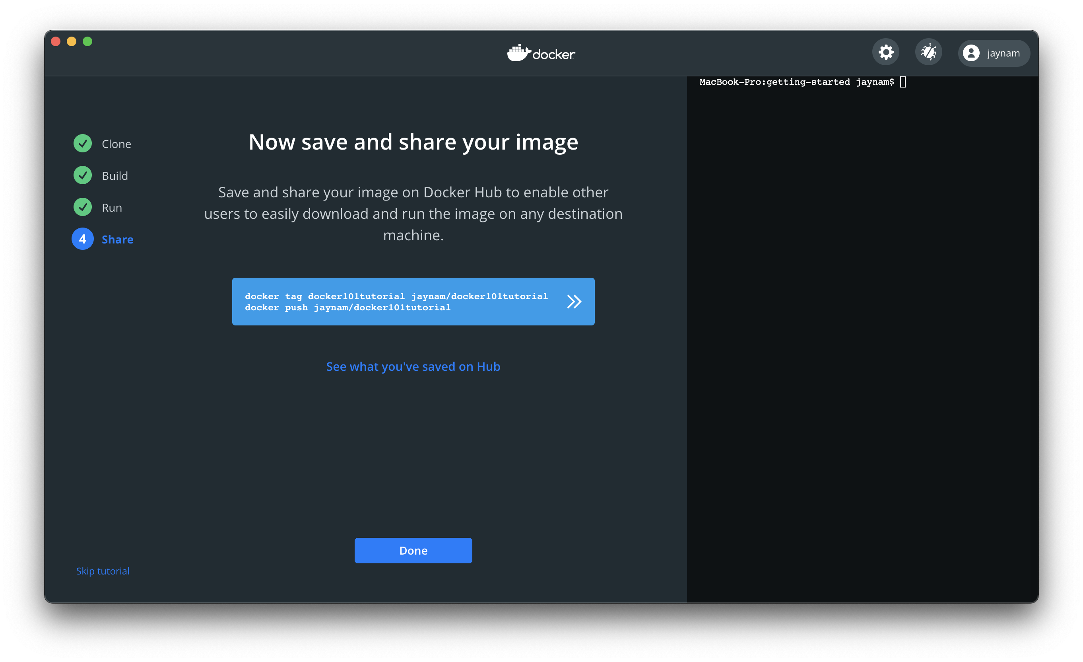1083x662 pixels.
Task: Click the Clone step green checkmark
Action: (x=83, y=143)
